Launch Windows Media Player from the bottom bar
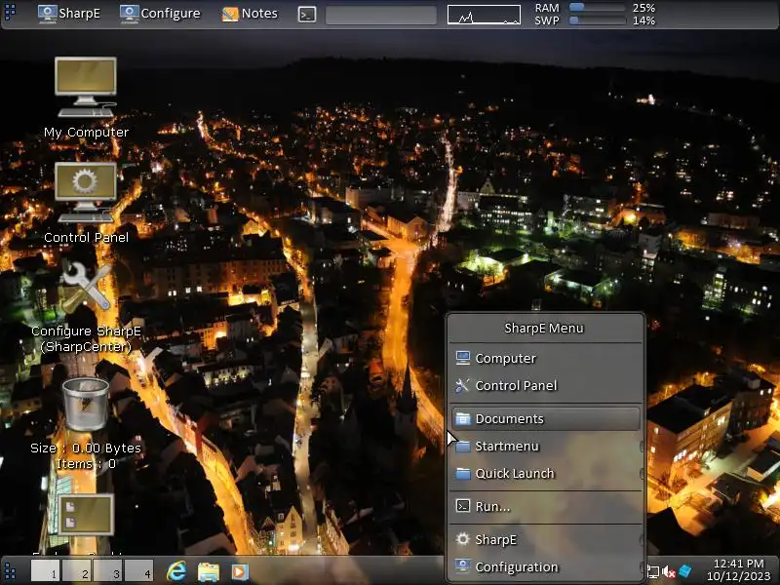 point(239,571)
